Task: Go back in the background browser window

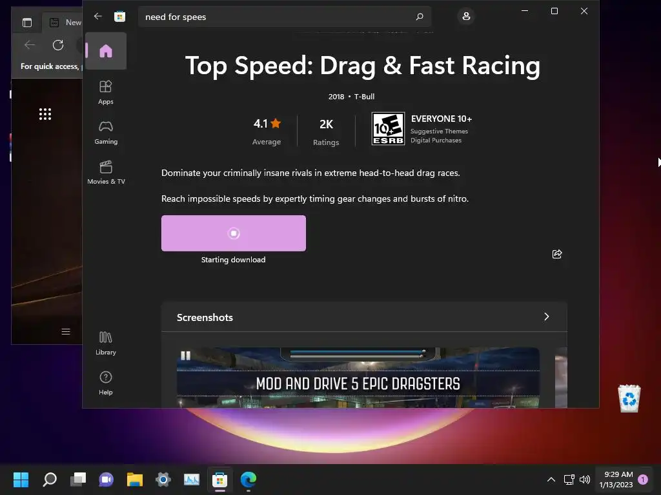Action: pyautogui.click(x=30, y=45)
